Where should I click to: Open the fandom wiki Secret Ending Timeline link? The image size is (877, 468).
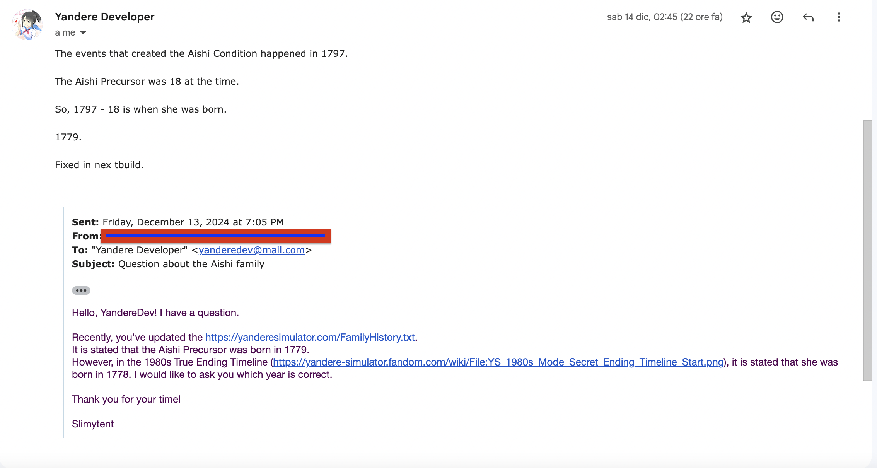498,362
